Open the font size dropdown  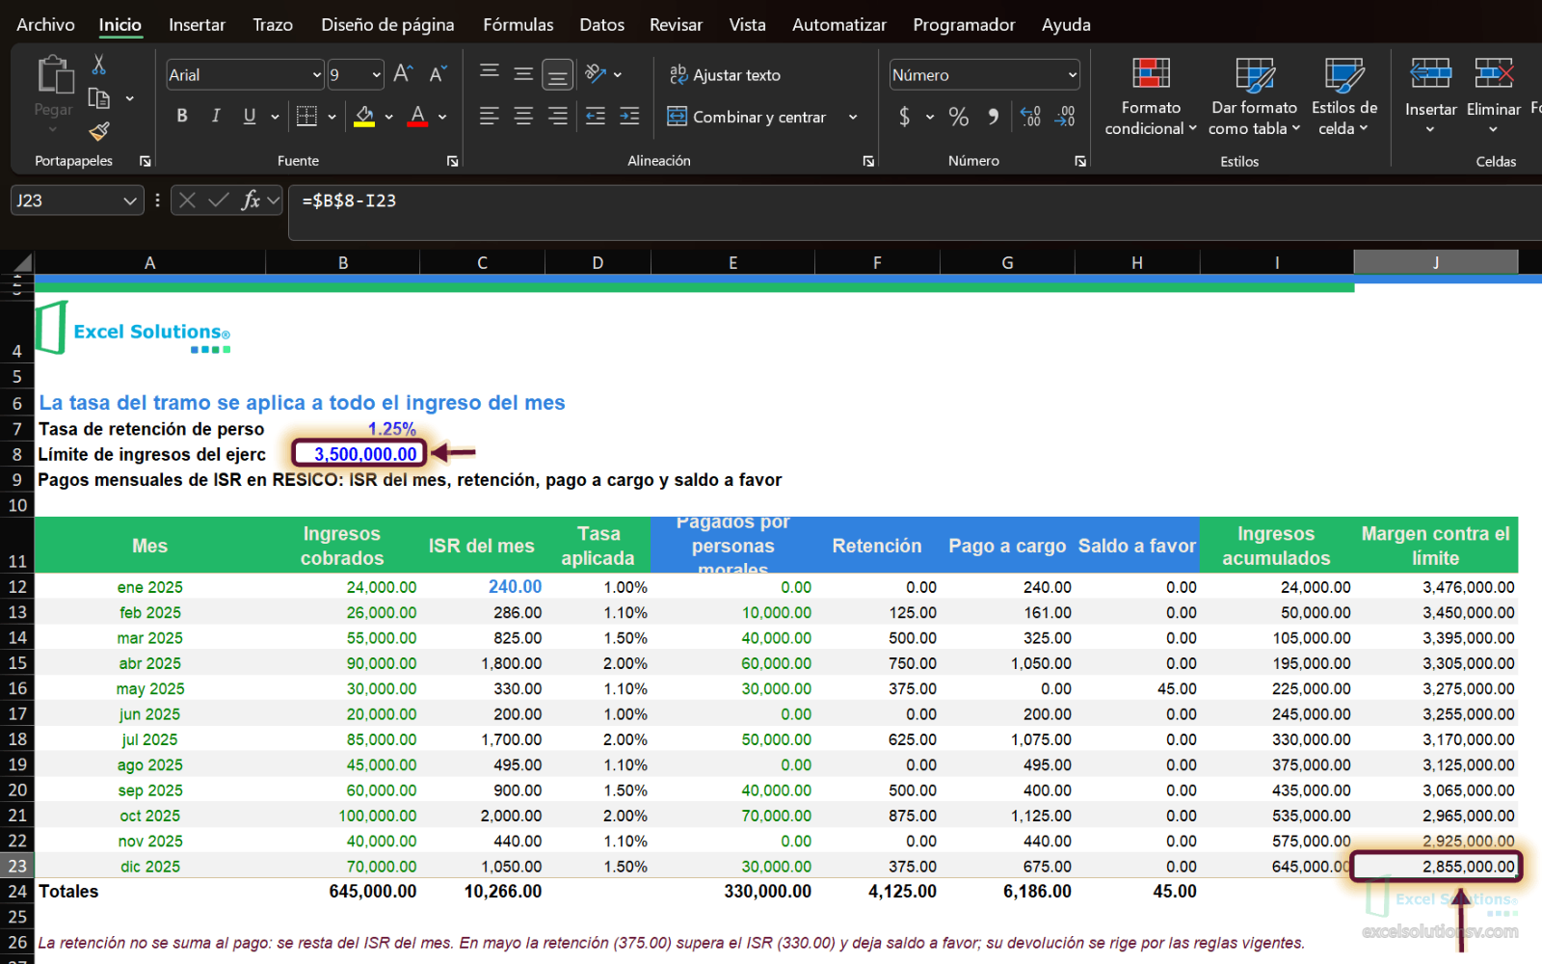coord(376,75)
